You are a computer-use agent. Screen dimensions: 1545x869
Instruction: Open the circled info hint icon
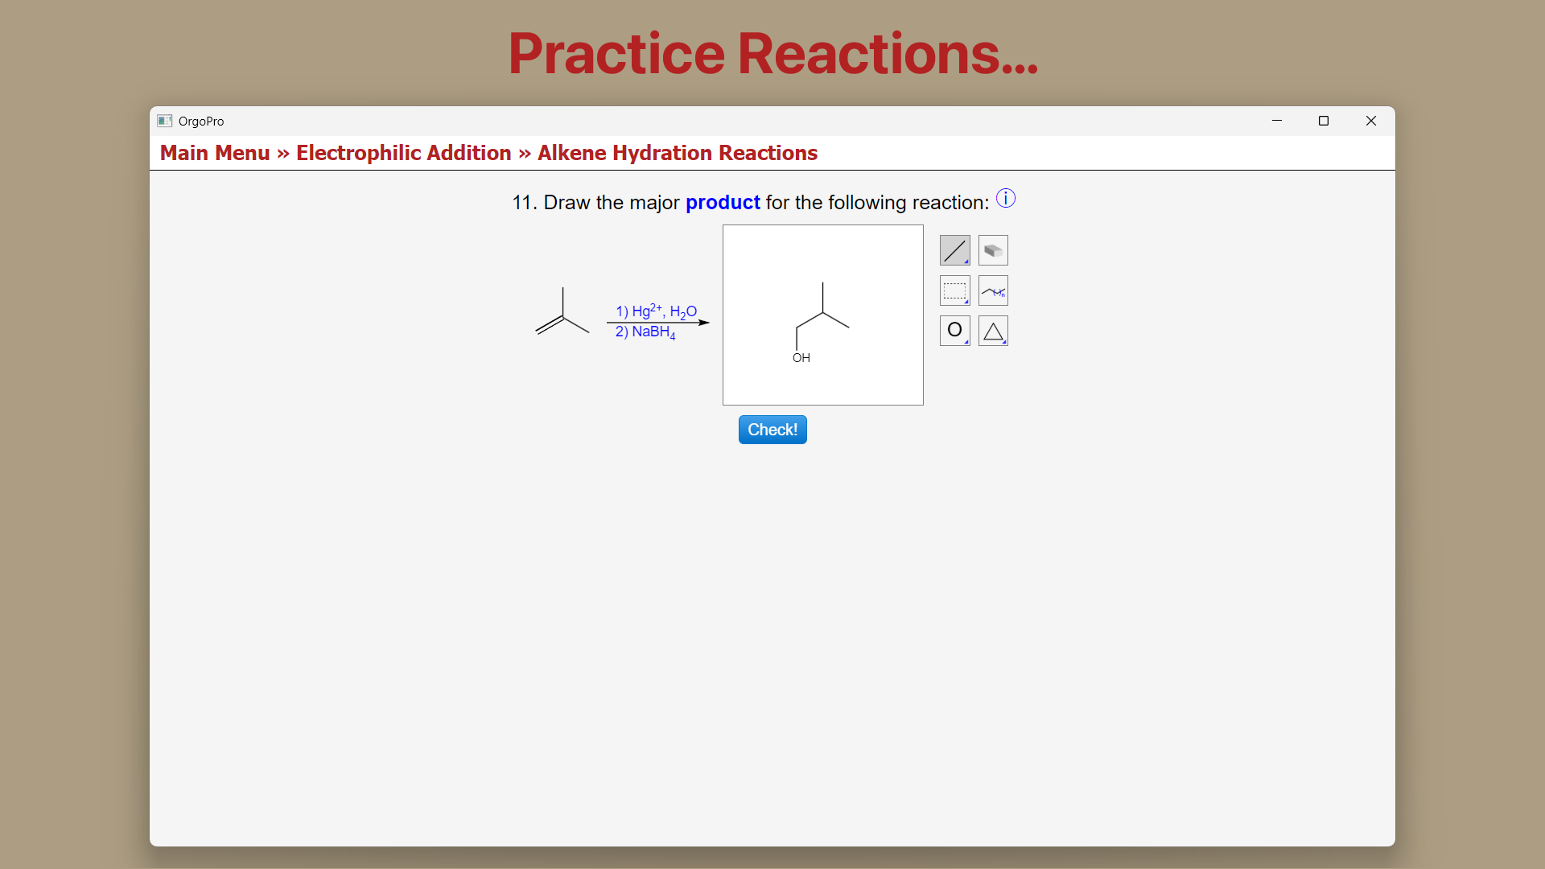coord(1006,198)
